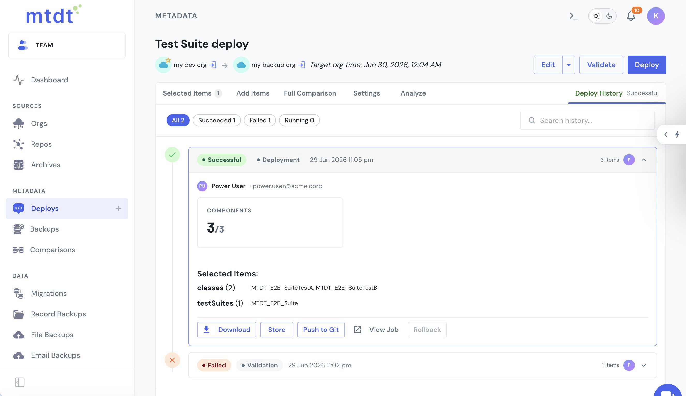Open the Edit dropdown arrow
The image size is (686, 396).
[x=569, y=65]
